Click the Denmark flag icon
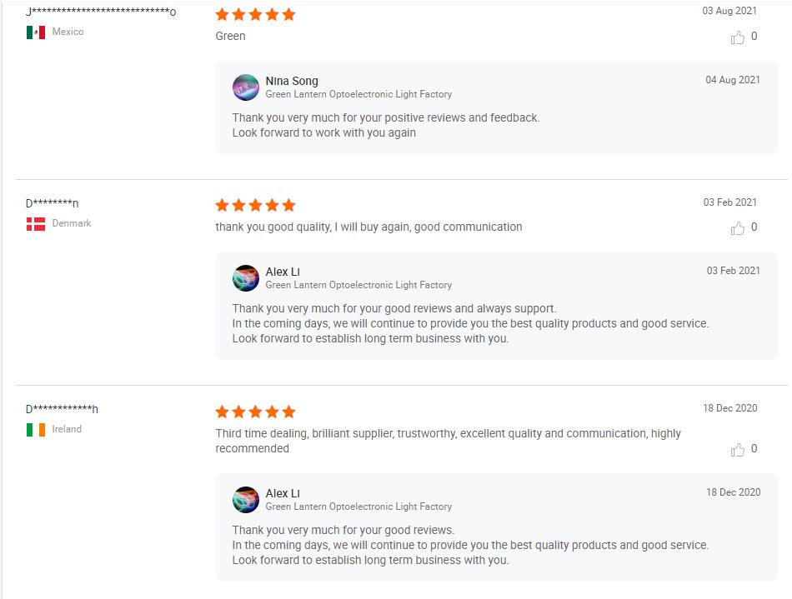The image size is (792, 599). pos(36,223)
